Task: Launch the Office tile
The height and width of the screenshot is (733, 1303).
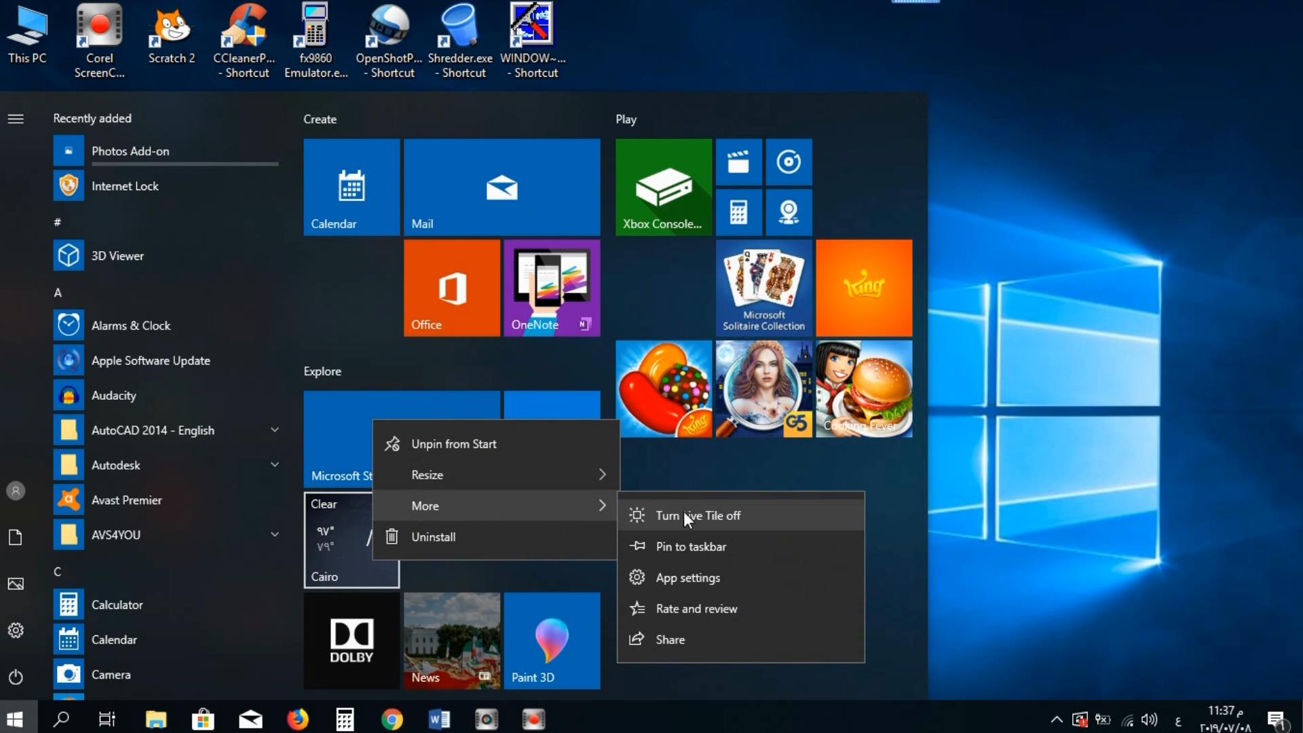Action: [x=452, y=288]
